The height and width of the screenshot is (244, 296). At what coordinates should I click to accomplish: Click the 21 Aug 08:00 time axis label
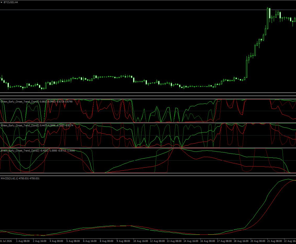coord(275,241)
